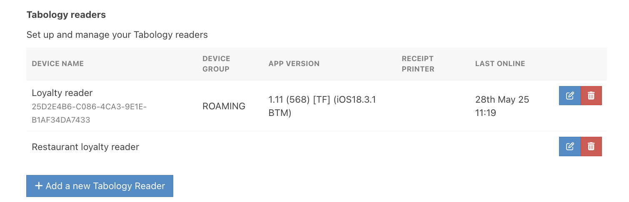The height and width of the screenshot is (202, 629).
Task: Add a new Tabology Reader
Action: (x=100, y=186)
